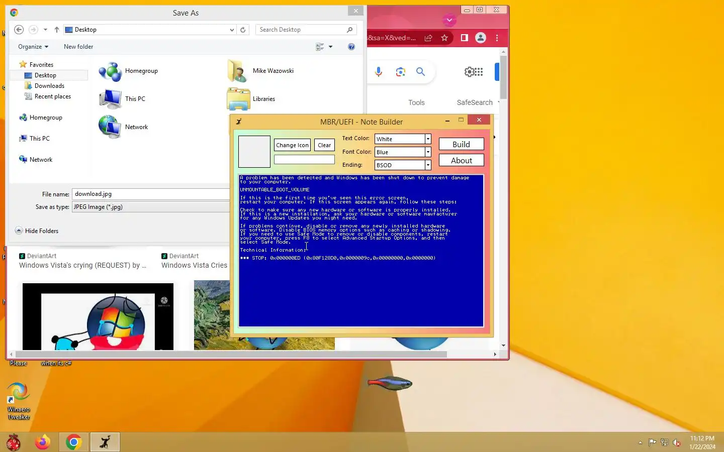This screenshot has width=724, height=452.
Task: Open Windows Vista Cries DeviantArt result
Action: pos(195,265)
